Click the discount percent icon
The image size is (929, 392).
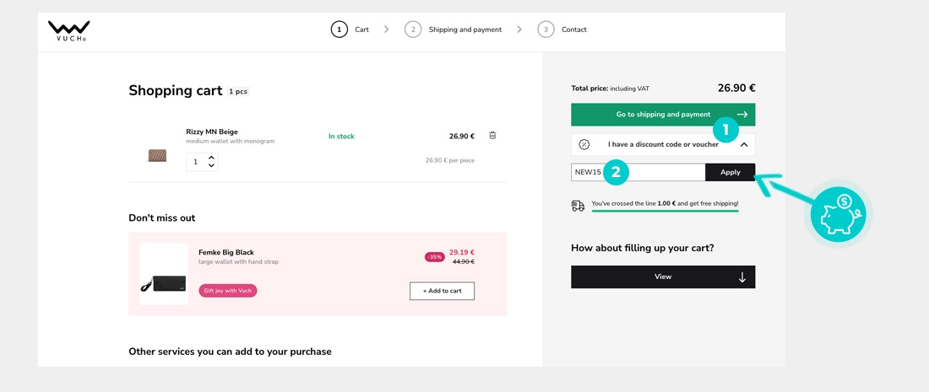pyautogui.click(x=584, y=145)
